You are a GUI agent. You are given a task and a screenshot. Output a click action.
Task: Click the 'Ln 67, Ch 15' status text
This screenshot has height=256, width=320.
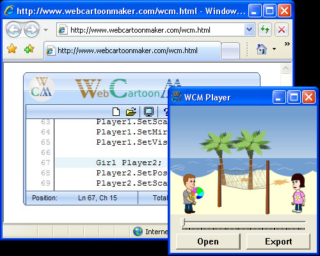point(97,198)
